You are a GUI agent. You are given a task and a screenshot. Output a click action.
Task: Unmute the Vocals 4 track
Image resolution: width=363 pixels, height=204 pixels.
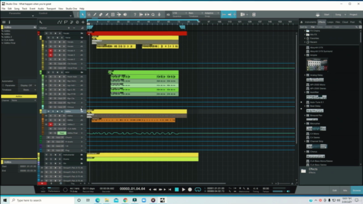pos(50,50)
